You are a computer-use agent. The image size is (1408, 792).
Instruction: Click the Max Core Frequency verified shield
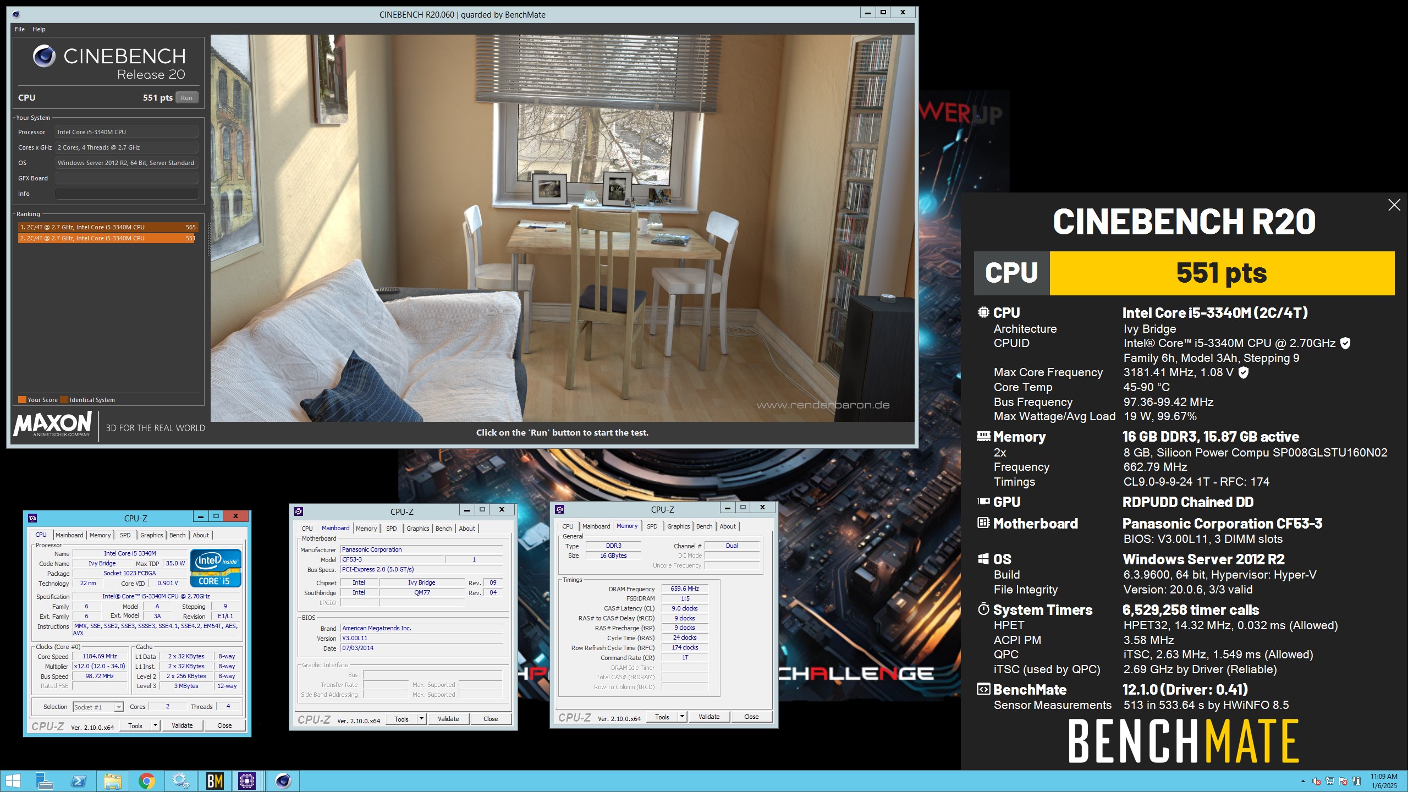[x=1244, y=372]
